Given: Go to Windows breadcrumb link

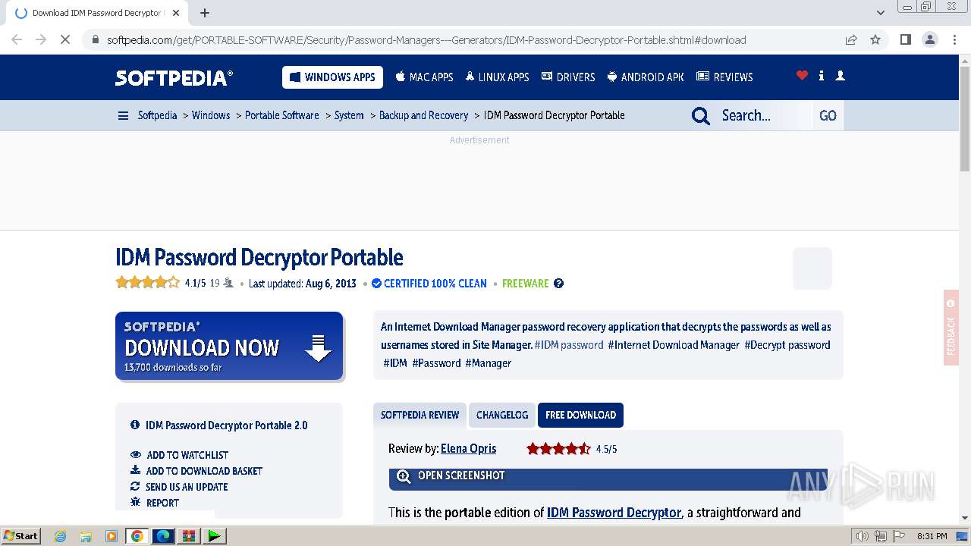Looking at the screenshot, I should (x=211, y=115).
